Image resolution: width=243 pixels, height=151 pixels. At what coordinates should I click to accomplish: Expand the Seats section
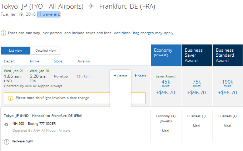click(140, 76)
